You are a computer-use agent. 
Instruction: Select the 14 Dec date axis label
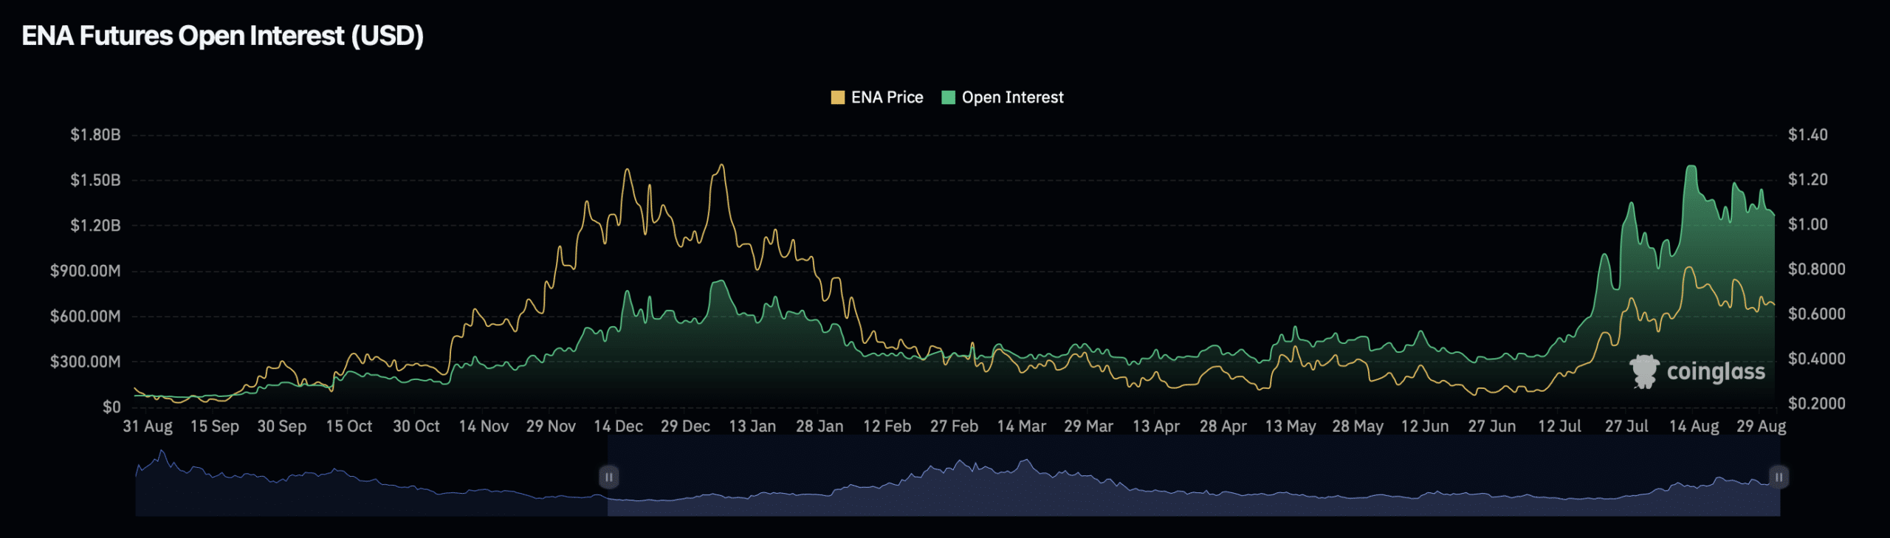tap(618, 427)
